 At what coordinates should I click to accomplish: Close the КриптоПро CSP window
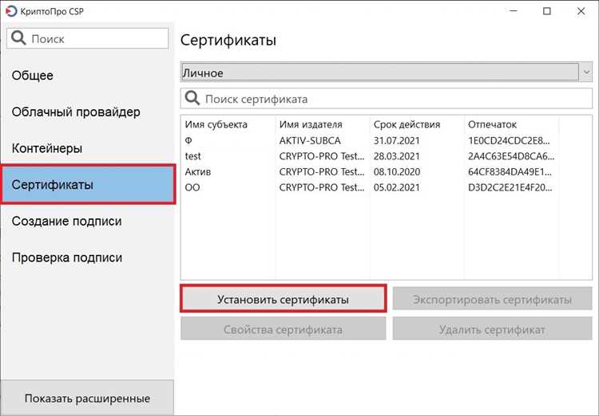coord(581,11)
